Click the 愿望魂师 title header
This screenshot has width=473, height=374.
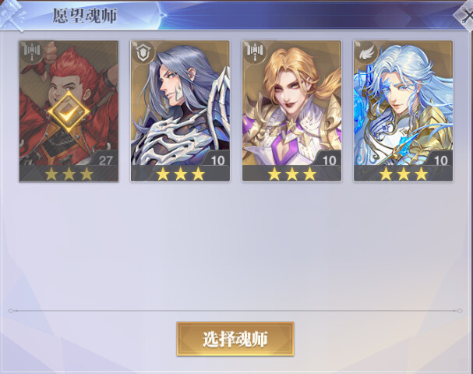[x=85, y=16]
